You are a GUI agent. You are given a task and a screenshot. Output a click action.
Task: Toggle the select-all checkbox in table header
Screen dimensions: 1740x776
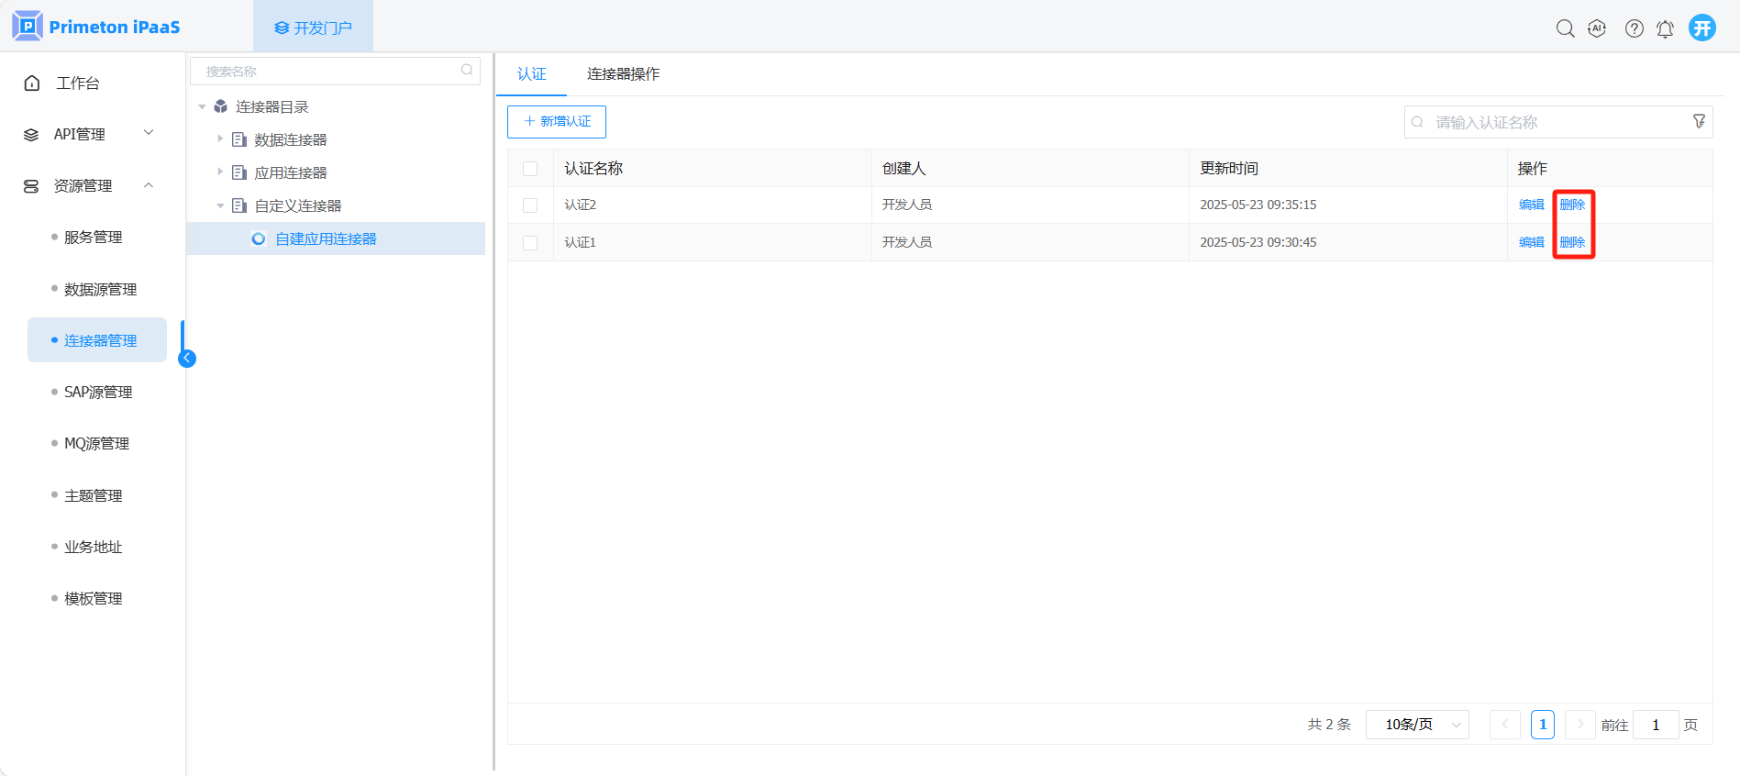click(530, 169)
